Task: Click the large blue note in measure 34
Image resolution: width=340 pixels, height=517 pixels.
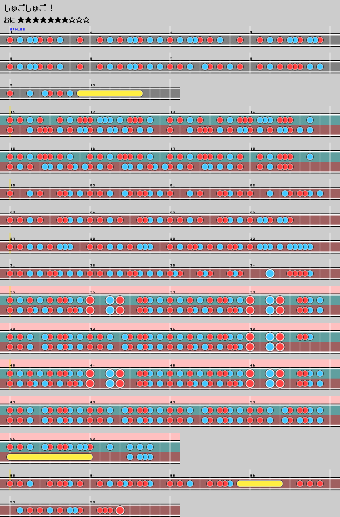Action: [x=270, y=274]
